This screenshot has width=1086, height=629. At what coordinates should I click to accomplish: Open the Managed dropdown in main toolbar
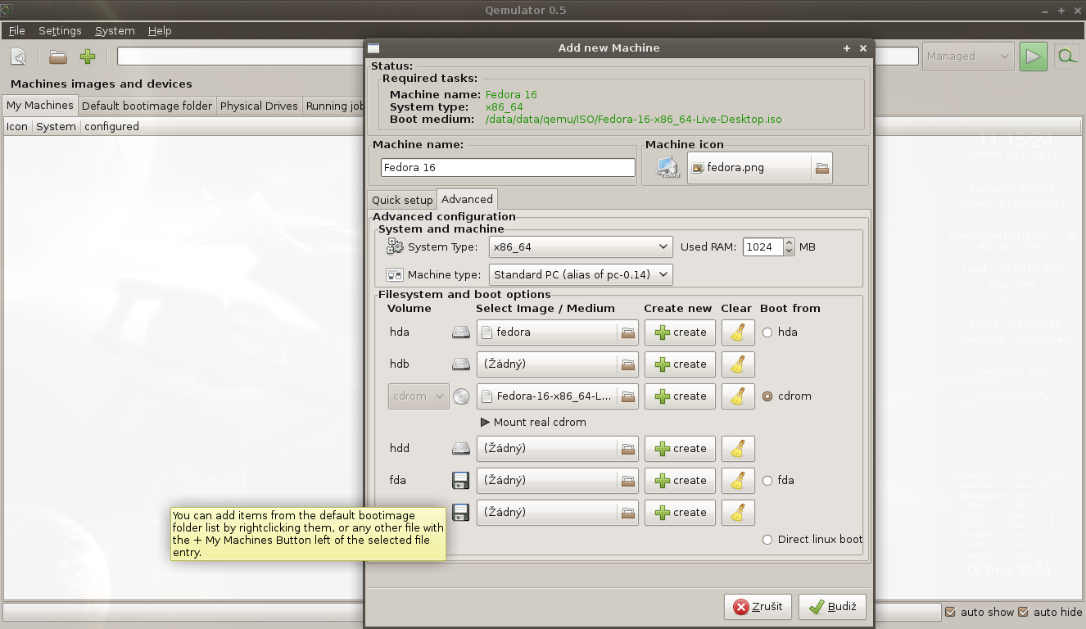[968, 57]
